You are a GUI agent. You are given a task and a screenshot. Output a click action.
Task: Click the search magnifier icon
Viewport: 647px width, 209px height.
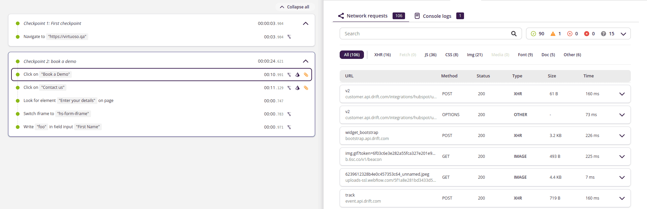click(x=514, y=34)
